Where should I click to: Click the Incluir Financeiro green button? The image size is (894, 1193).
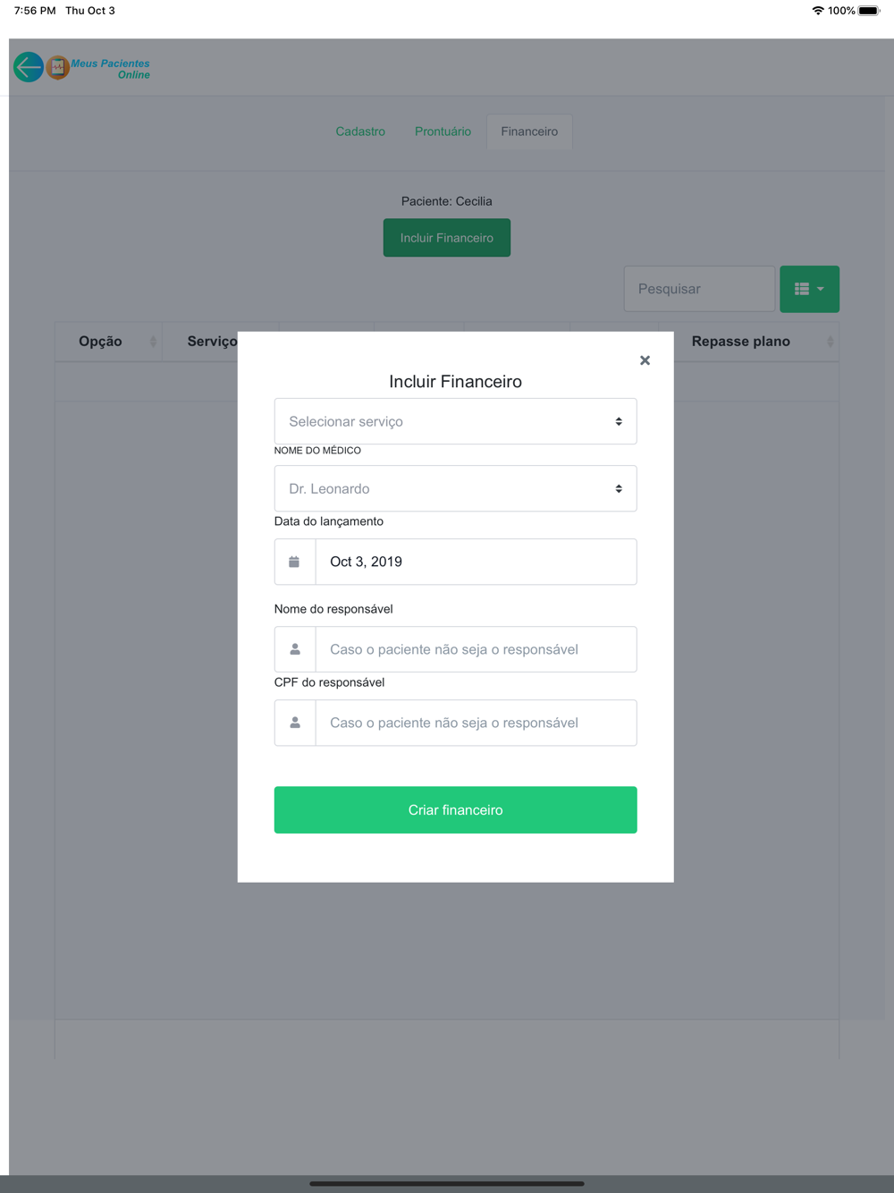click(x=447, y=238)
